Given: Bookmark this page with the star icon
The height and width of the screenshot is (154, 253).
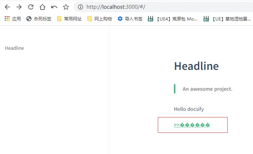Looking at the screenshot, I should coord(66,7).
